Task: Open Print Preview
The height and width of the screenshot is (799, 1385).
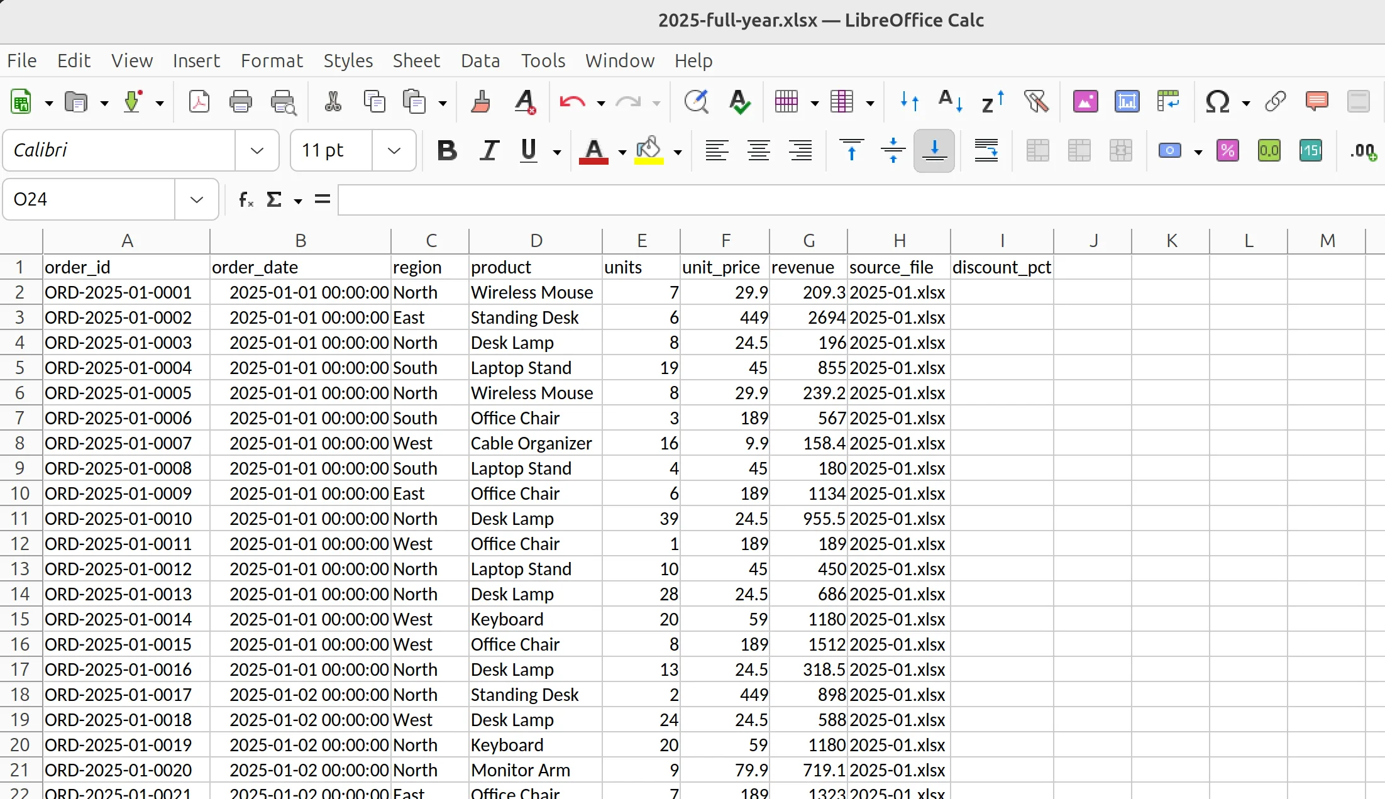Action: 282,101
